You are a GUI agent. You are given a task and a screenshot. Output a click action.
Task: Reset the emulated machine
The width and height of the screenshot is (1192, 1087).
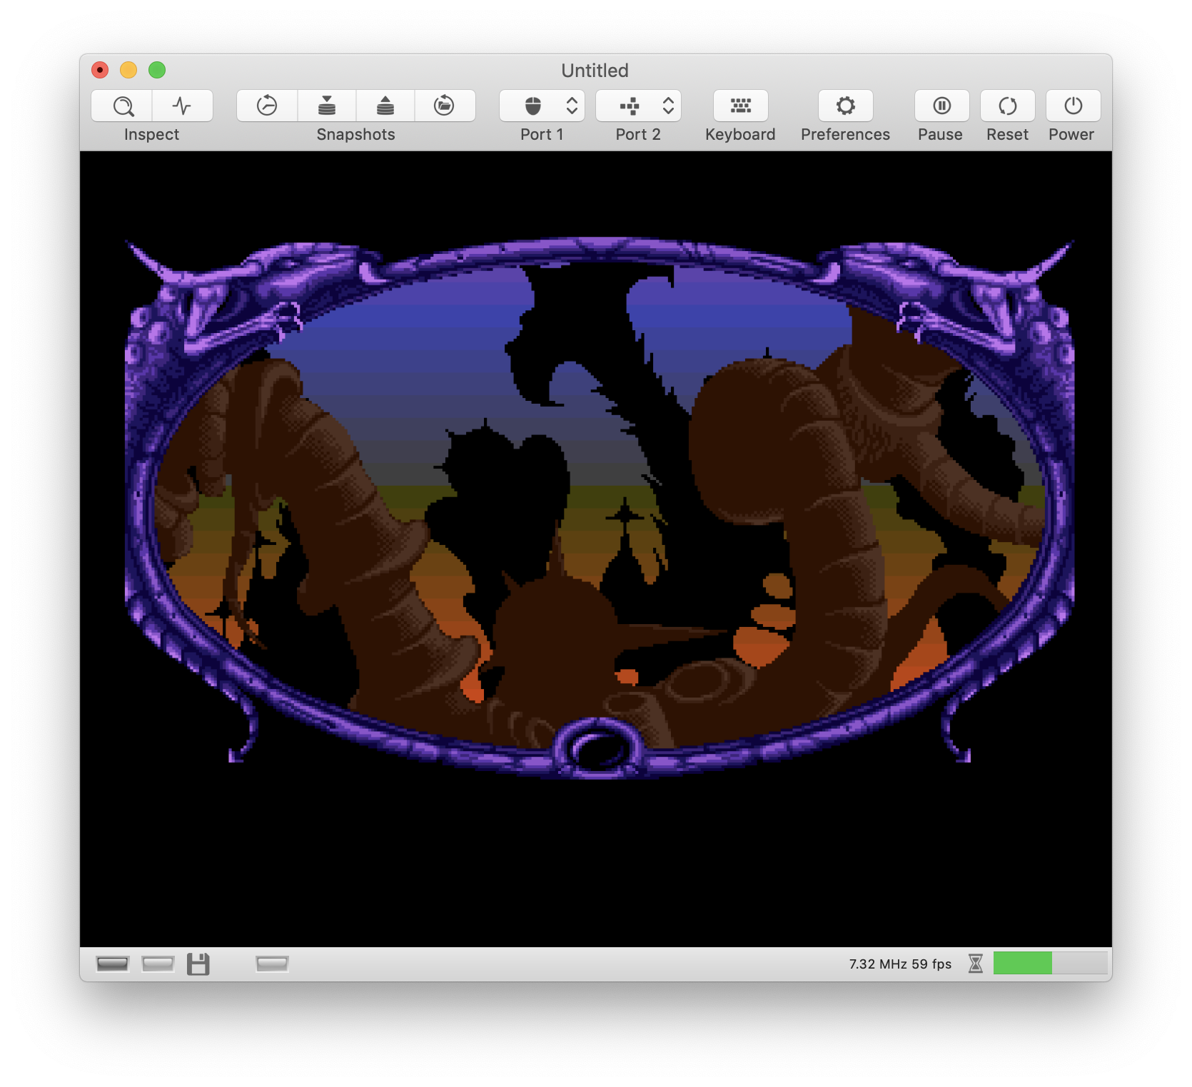(1008, 106)
